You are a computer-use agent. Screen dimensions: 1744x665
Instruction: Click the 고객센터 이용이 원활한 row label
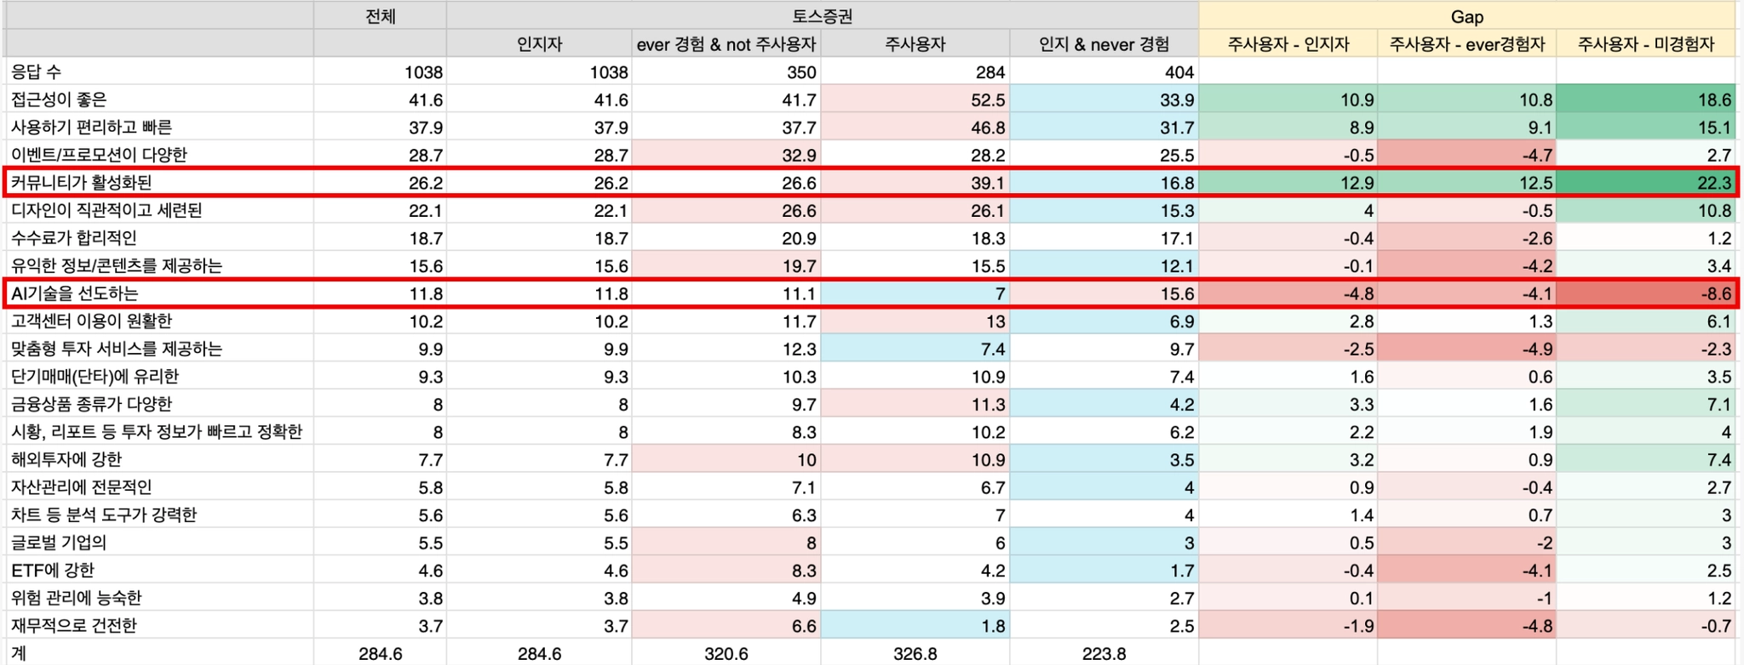click(91, 321)
